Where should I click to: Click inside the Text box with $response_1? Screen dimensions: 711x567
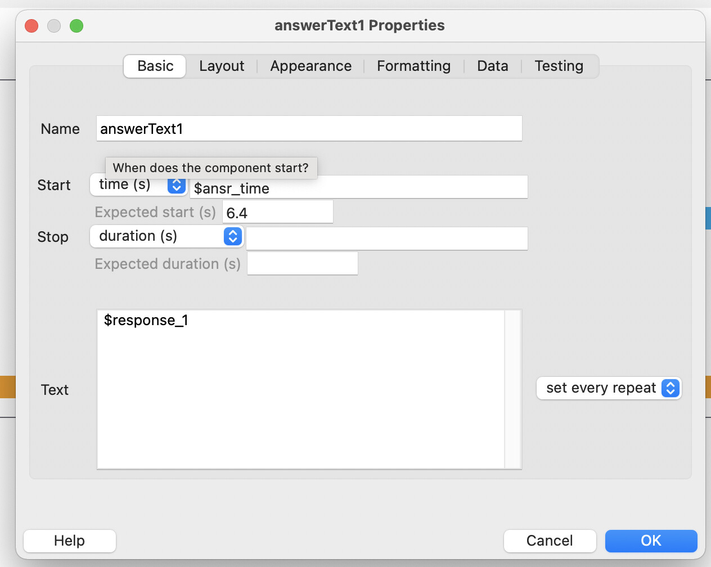tap(301, 389)
